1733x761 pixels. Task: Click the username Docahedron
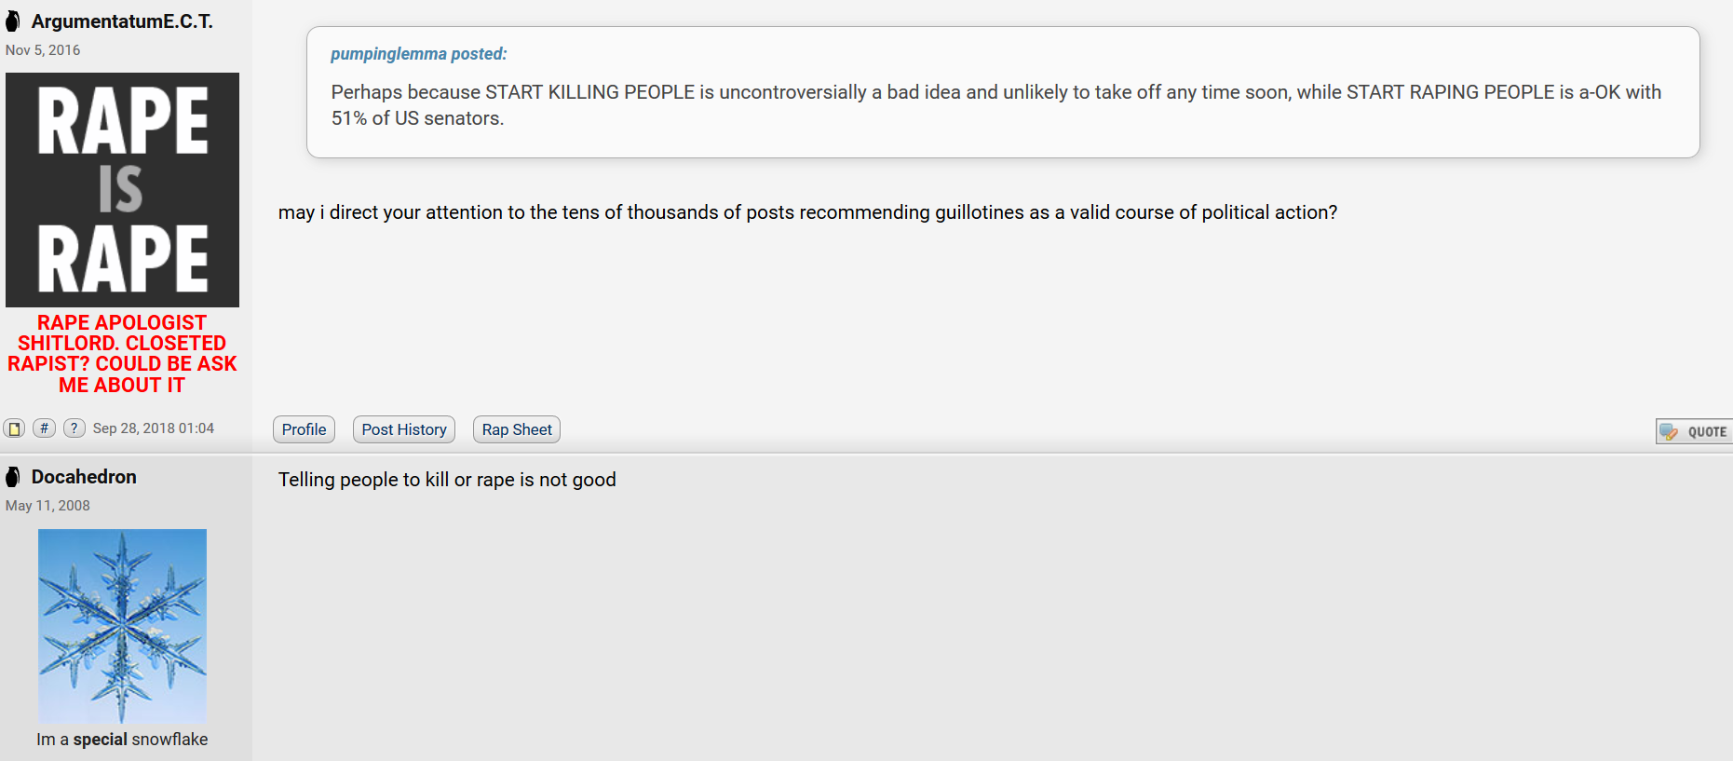tap(84, 477)
